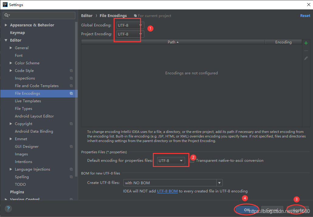Open Inspections settings page
The width and height of the screenshot is (313, 217).
tap(25, 78)
